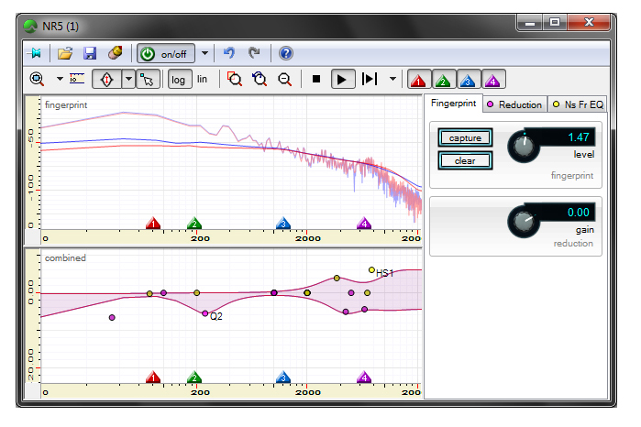Switch frequency scale to lin
Viewport: 641px width, 427px height.
pos(202,80)
